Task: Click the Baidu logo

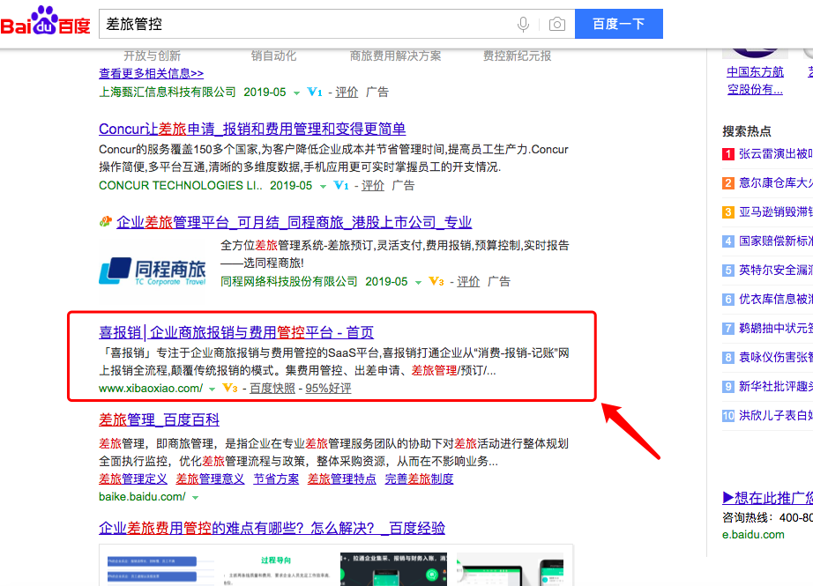Action: (x=46, y=23)
